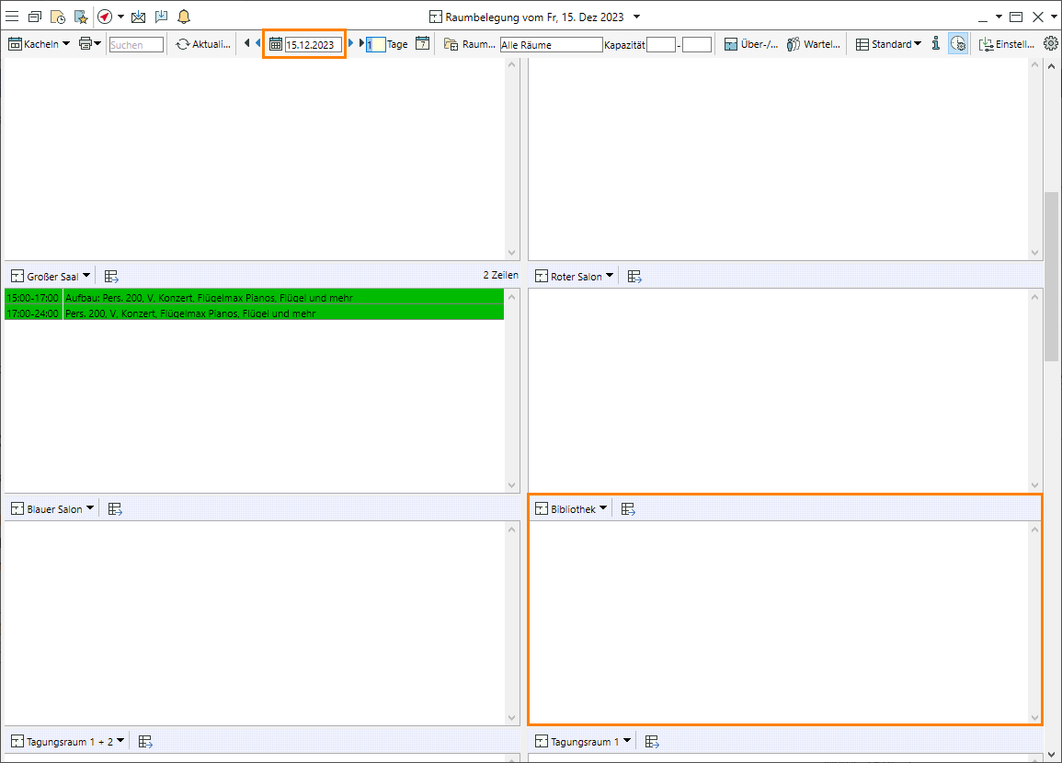Image resolution: width=1062 pixels, height=763 pixels.
Task: Open the Roter Salon room menu
Action: pos(574,277)
